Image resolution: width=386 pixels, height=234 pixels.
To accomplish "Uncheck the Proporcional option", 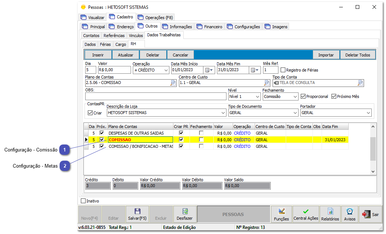I will point(303,96).
